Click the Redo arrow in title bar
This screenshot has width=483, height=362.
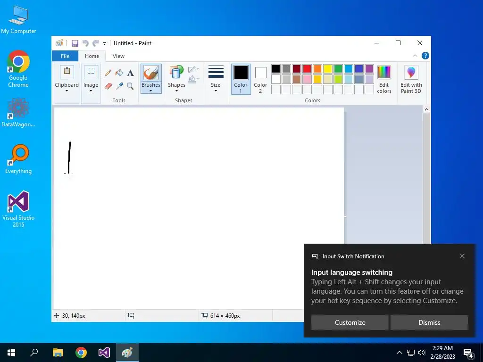96,43
